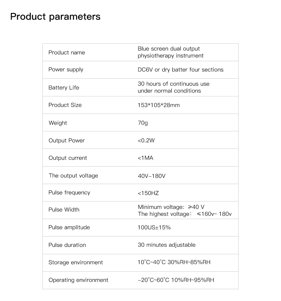
Task: Select the 40V–180V output voltage value
Action: (152, 176)
